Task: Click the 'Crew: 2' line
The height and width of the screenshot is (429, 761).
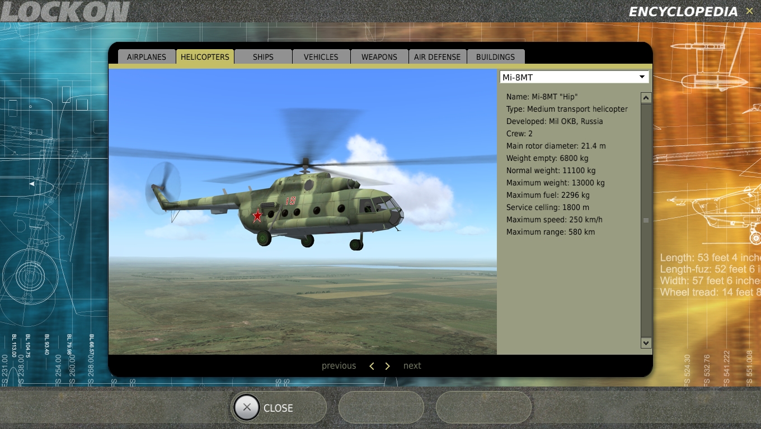Action: 520,134
